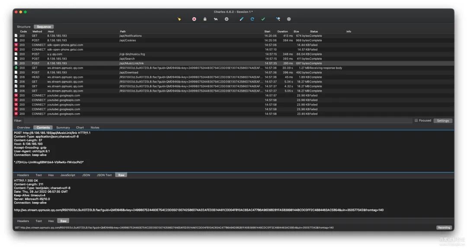Select the JavaScript body view tab
467x248 pixels.
68,175
